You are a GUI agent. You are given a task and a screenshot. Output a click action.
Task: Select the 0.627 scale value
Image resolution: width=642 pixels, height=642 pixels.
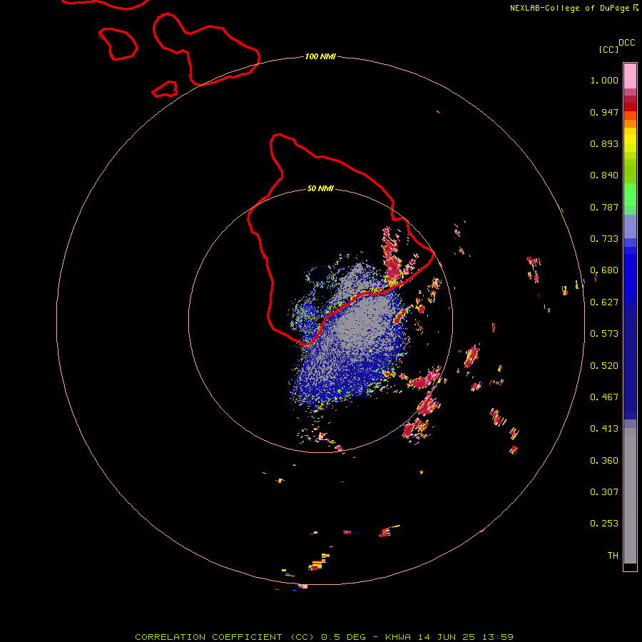click(x=604, y=302)
